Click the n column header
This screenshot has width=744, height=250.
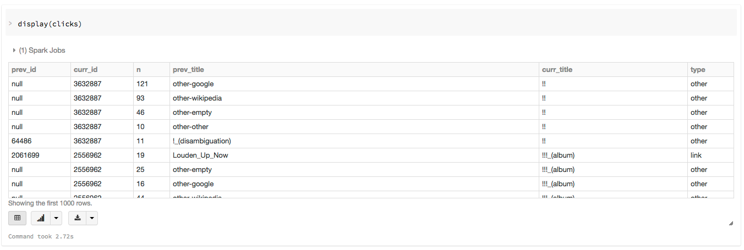pyautogui.click(x=139, y=70)
